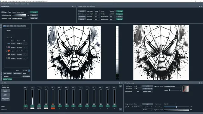The image size is (203, 114).
Task: Open the *Project* library dropdown
Action: pyautogui.click(x=12, y=76)
